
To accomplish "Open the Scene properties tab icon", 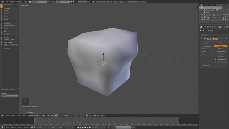I will click(x=210, y=27).
